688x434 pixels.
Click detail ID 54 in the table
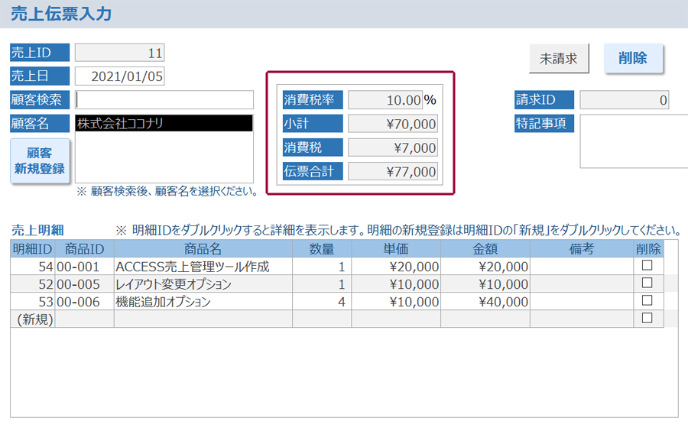[33, 267]
